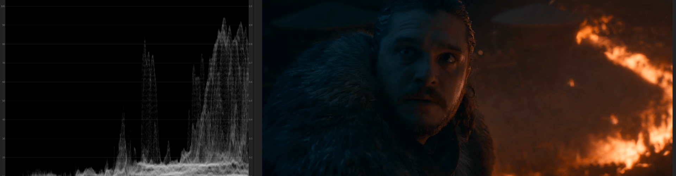Click the '0.5' label on the right scale

pyautogui.click(x=251, y=101)
